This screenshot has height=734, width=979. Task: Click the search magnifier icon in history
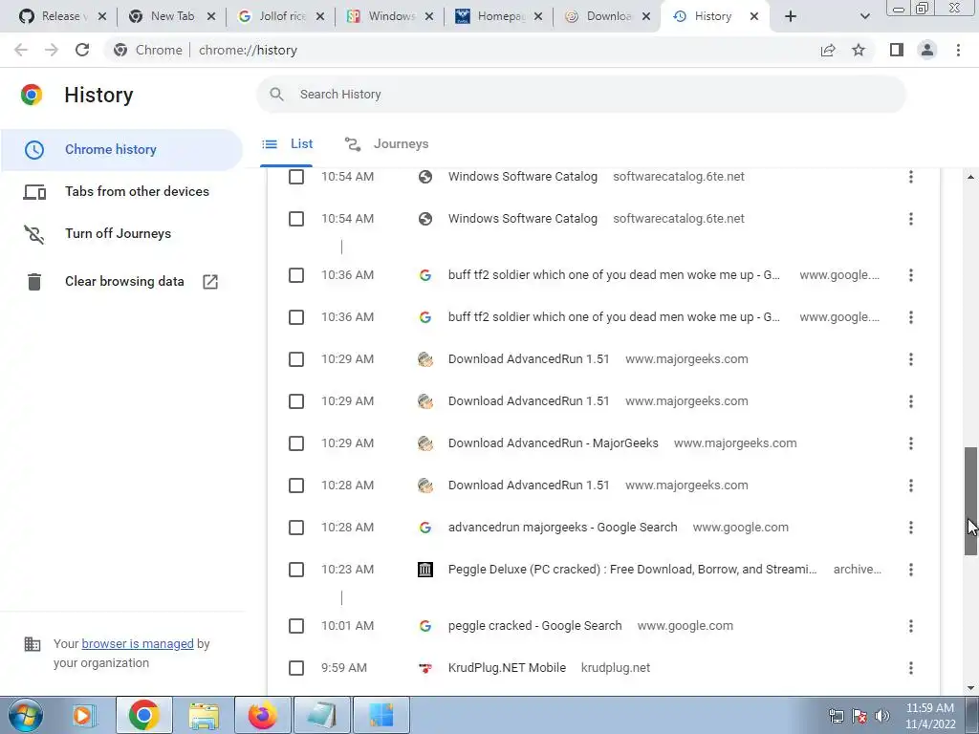pyautogui.click(x=276, y=95)
